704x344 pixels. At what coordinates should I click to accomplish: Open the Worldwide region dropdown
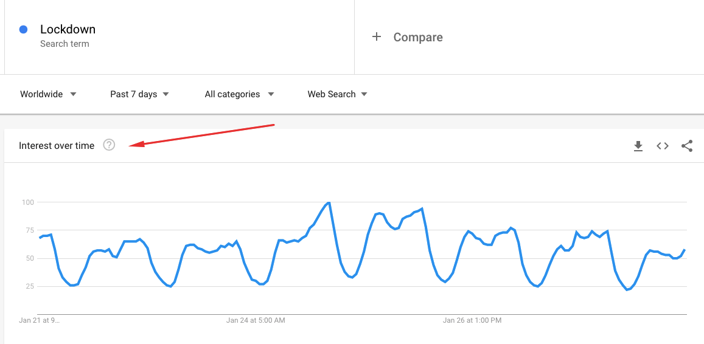[x=48, y=94]
